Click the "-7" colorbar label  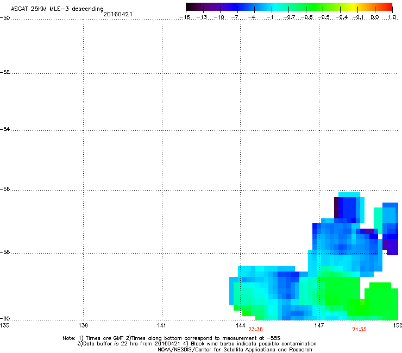coord(235,17)
